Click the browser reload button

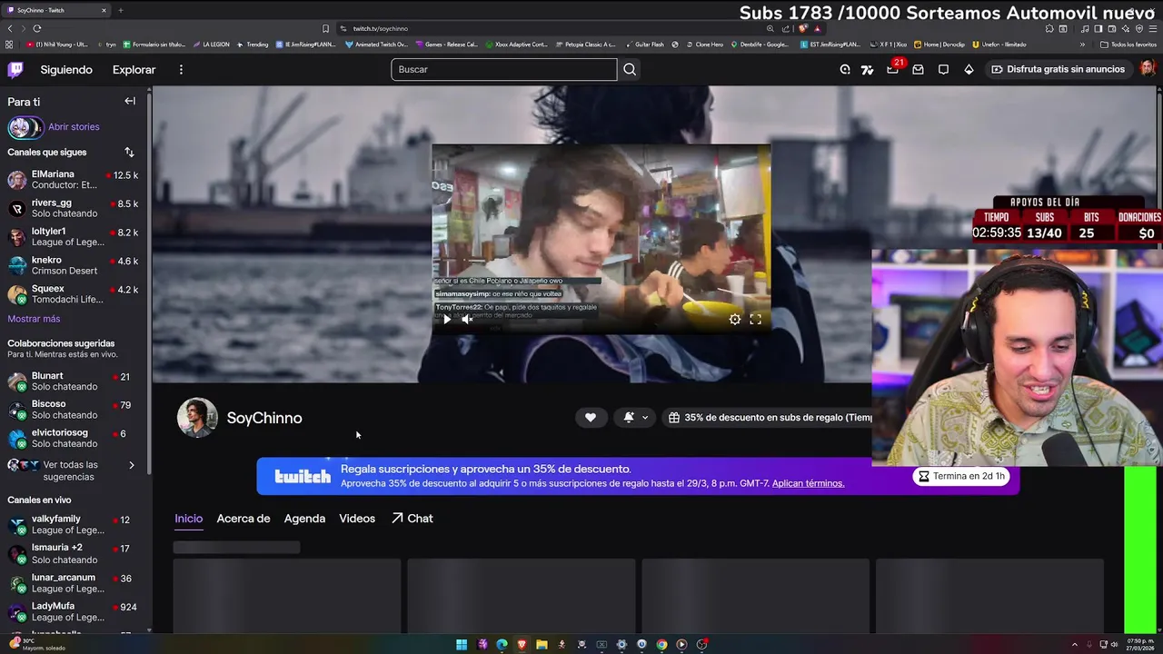[36, 28]
